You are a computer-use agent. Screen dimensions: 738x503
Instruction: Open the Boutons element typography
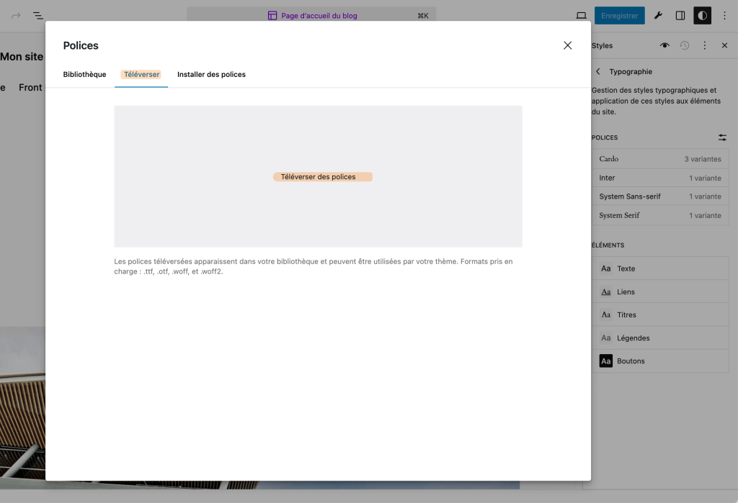point(660,361)
